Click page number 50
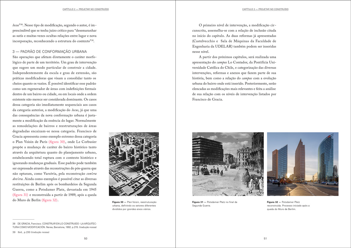The height and width of the screenshot is (248, 351). click(86, 238)
